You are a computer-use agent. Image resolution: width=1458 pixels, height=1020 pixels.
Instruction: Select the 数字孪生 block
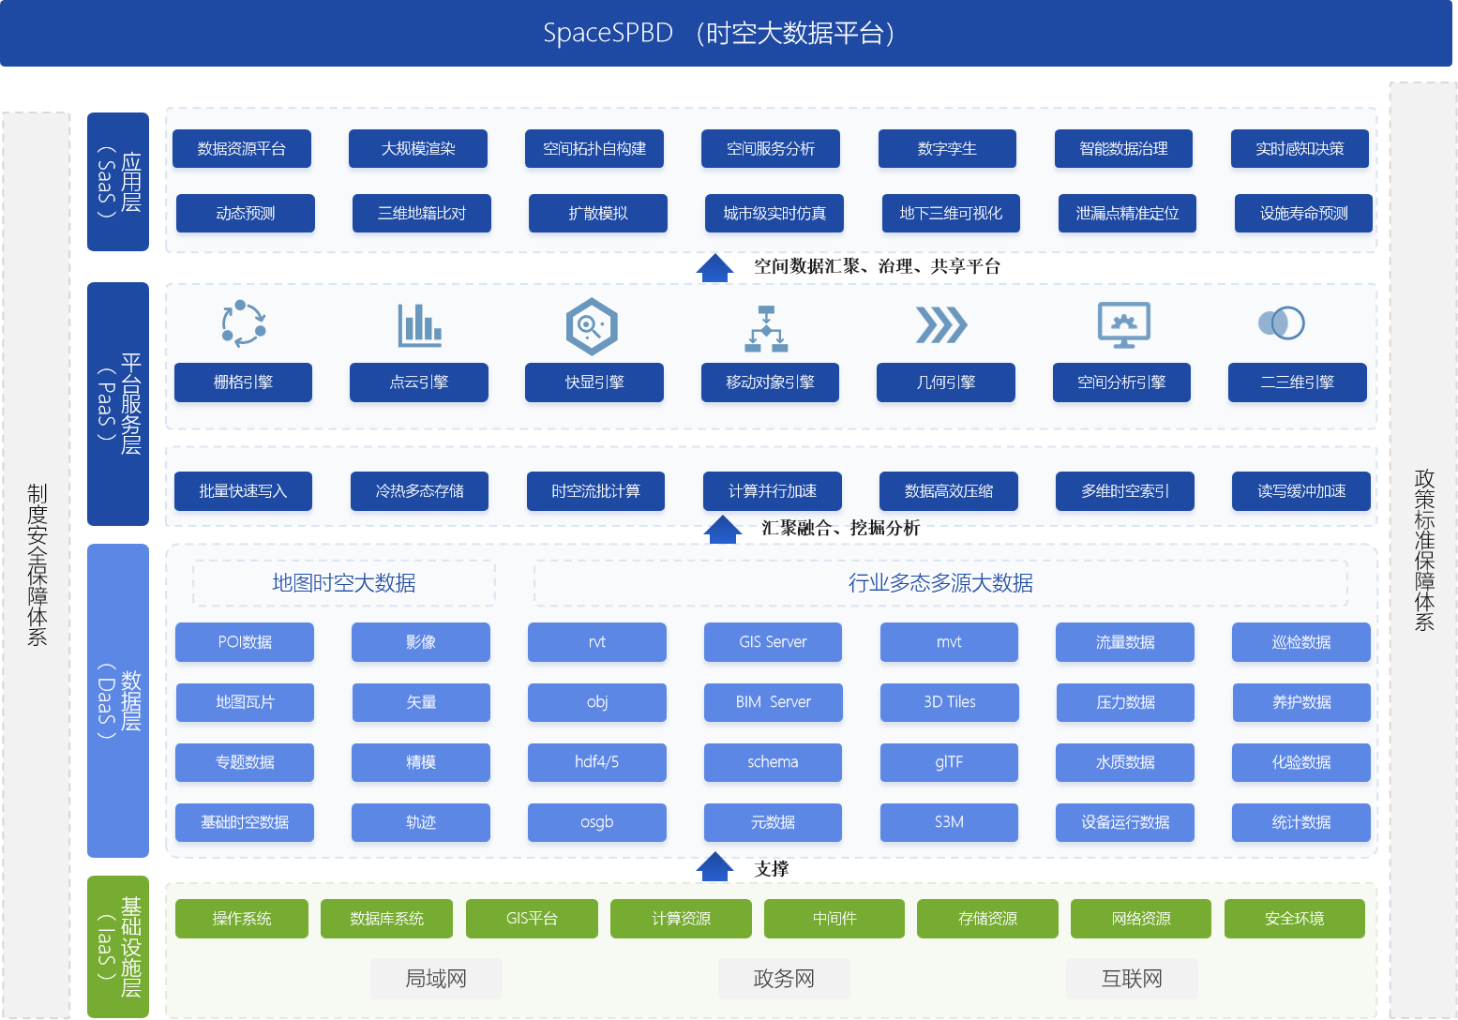[x=947, y=148]
